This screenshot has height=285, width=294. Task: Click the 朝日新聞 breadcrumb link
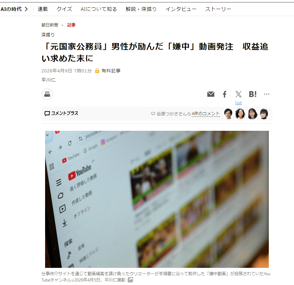(49, 25)
